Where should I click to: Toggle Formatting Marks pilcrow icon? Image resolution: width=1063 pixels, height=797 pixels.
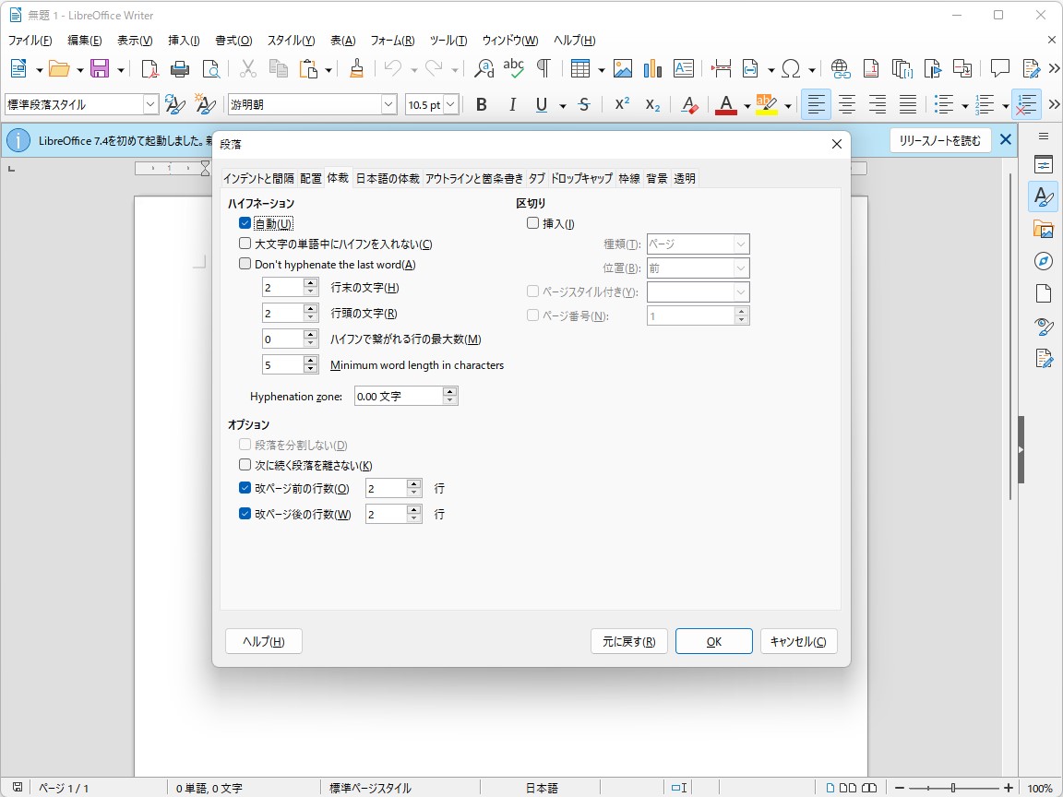[x=543, y=68]
